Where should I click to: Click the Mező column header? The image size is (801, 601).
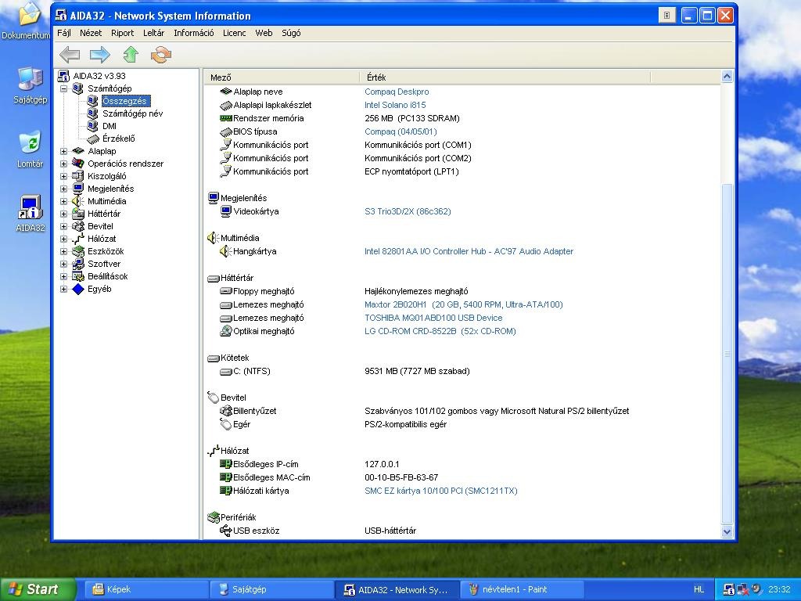coord(282,77)
